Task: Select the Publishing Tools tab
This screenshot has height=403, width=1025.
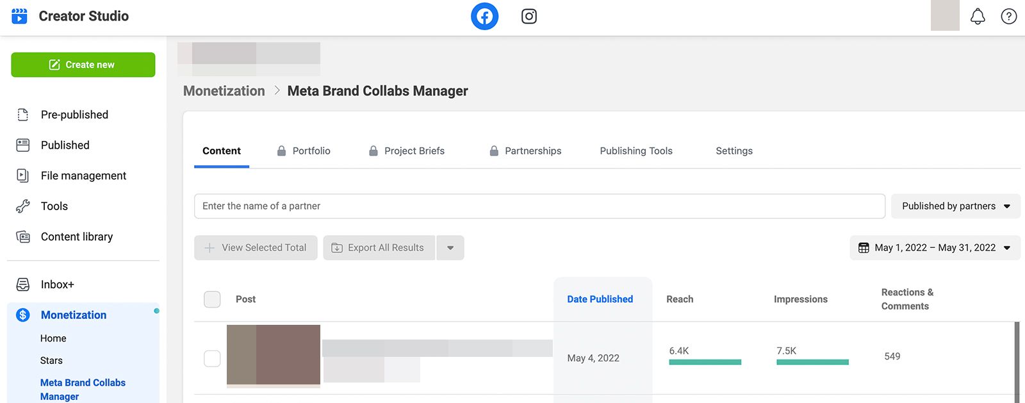Action: [x=636, y=151]
